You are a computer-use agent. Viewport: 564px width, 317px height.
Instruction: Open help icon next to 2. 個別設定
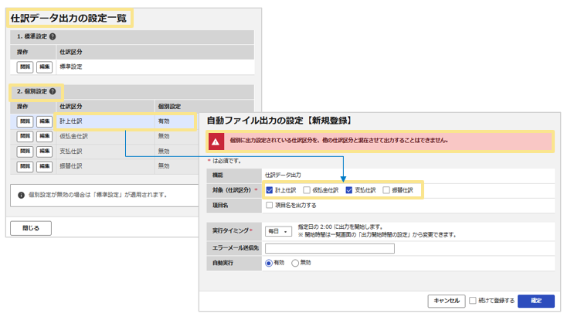53,91
